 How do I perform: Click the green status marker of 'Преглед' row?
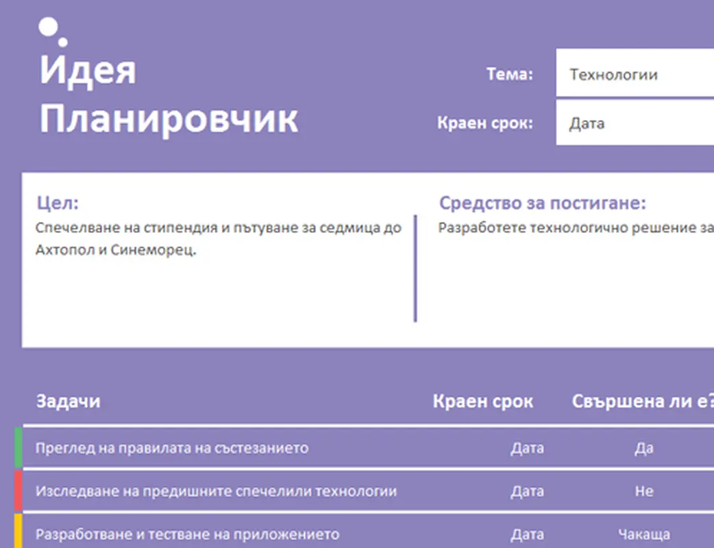click(19, 447)
